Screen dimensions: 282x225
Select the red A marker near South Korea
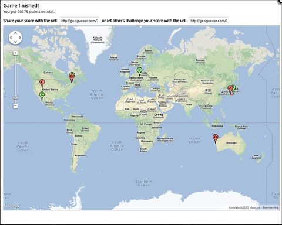pyautogui.click(x=230, y=89)
